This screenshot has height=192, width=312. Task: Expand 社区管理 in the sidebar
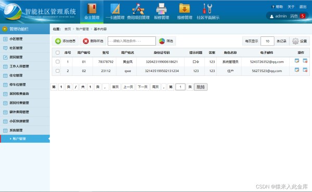25,48
